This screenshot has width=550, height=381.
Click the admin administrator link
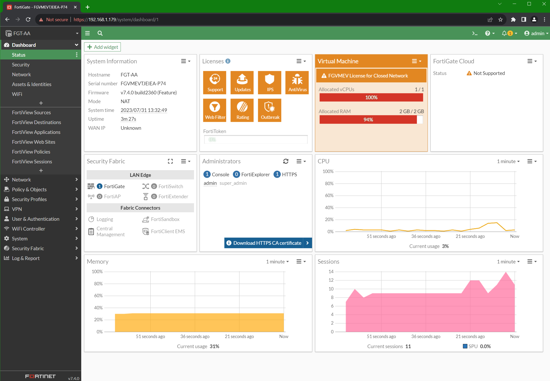210,183
